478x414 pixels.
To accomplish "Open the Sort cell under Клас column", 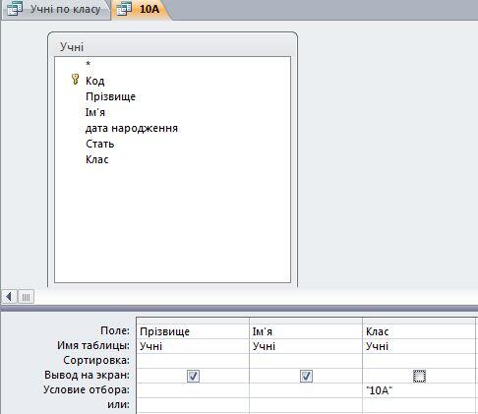I will [x=419, y=361].
